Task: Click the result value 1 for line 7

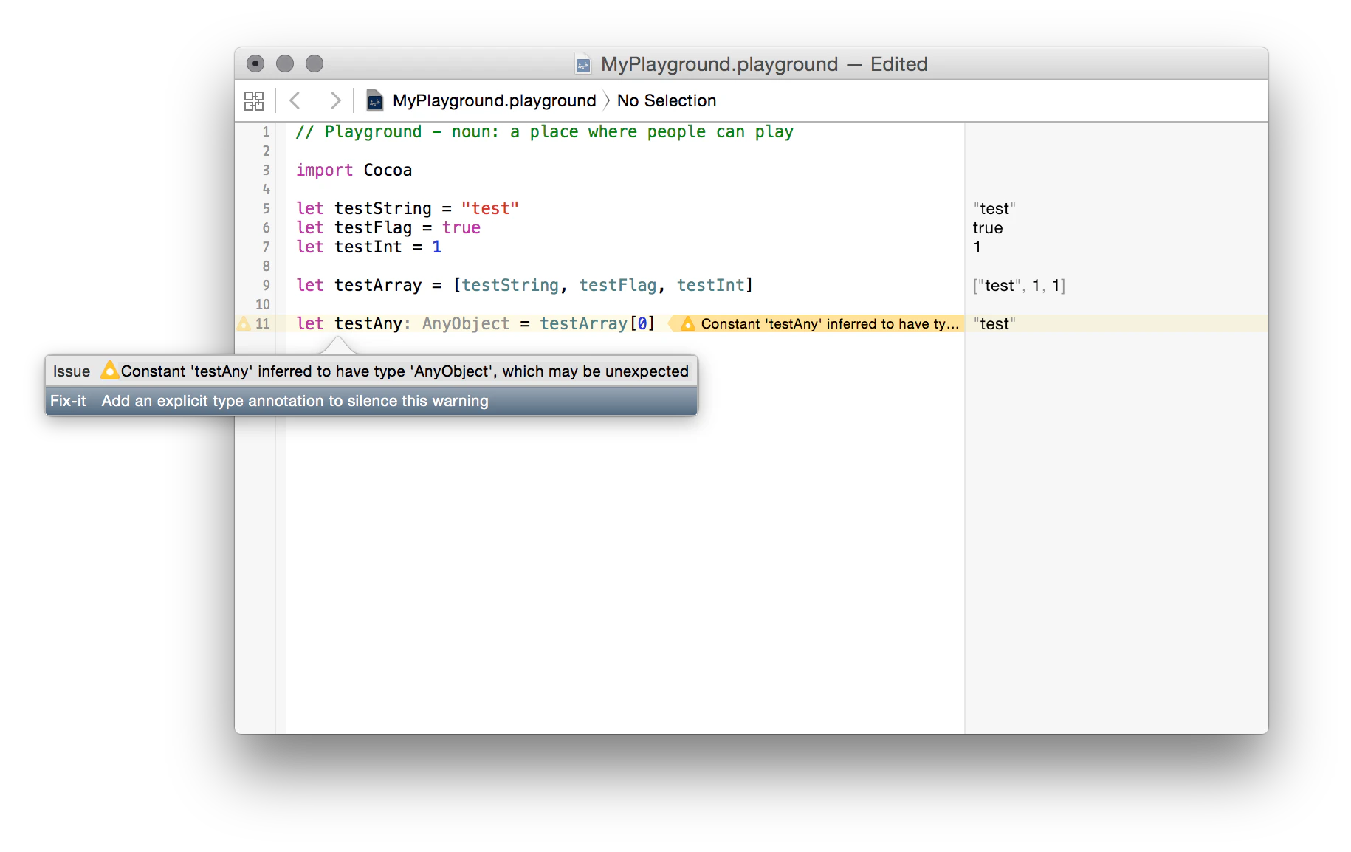Action: click(977, 247)
